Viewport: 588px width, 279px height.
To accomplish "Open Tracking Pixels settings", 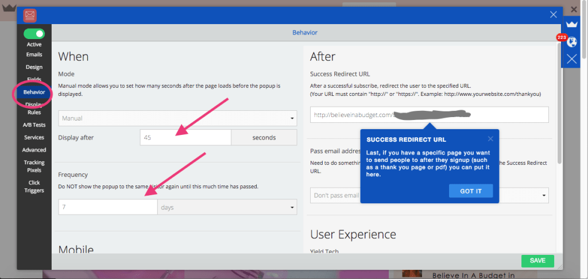I will pyautogui.click(x=34, y=166).
